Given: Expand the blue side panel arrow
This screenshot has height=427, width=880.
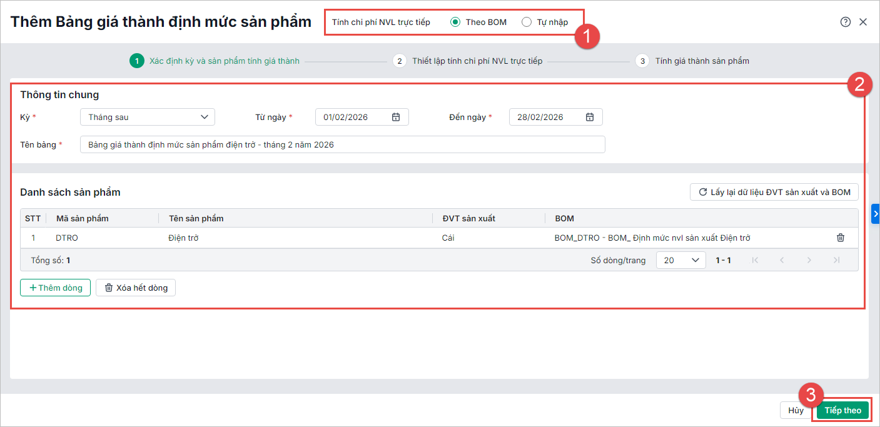Looking at the screenshot, I should pos(876,214).
